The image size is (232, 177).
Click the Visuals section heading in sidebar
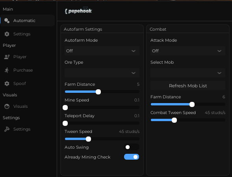click(x=10, y=95)
